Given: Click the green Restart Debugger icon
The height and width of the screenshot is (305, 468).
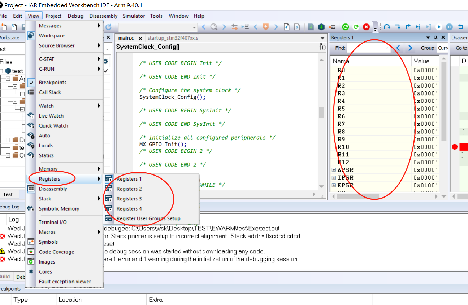Looking at the screenshot, I should click(346, 27).
